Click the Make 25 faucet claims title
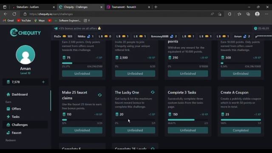The image size is (272, 153). pyautogui.click(x=75, y=95)
